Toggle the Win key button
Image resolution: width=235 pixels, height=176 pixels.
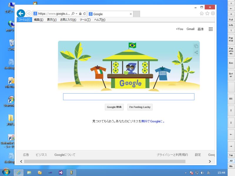tap(231, 166)
